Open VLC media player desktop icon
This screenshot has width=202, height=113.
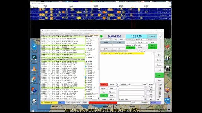[34, 69]
